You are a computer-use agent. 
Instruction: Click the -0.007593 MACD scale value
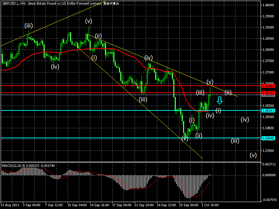click(x=269, y=200)
